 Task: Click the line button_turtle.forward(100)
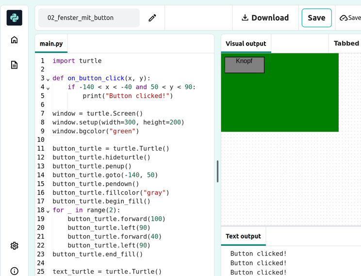[116, 219]
